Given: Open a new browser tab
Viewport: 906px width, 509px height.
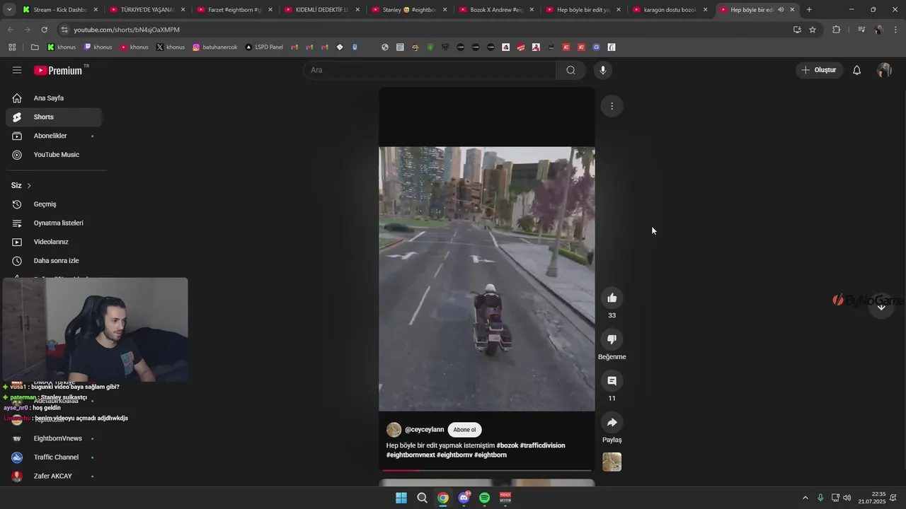Looking at the screenshot, I should pos(809,10).
